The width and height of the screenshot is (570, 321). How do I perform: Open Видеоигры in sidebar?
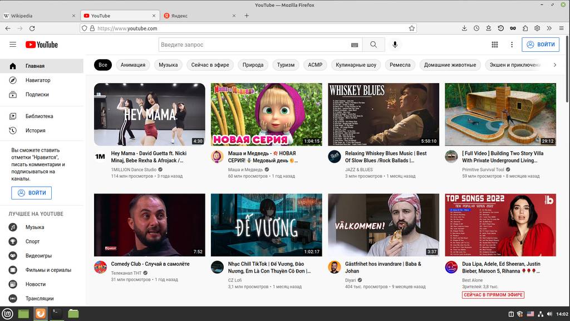pos(38,255)
